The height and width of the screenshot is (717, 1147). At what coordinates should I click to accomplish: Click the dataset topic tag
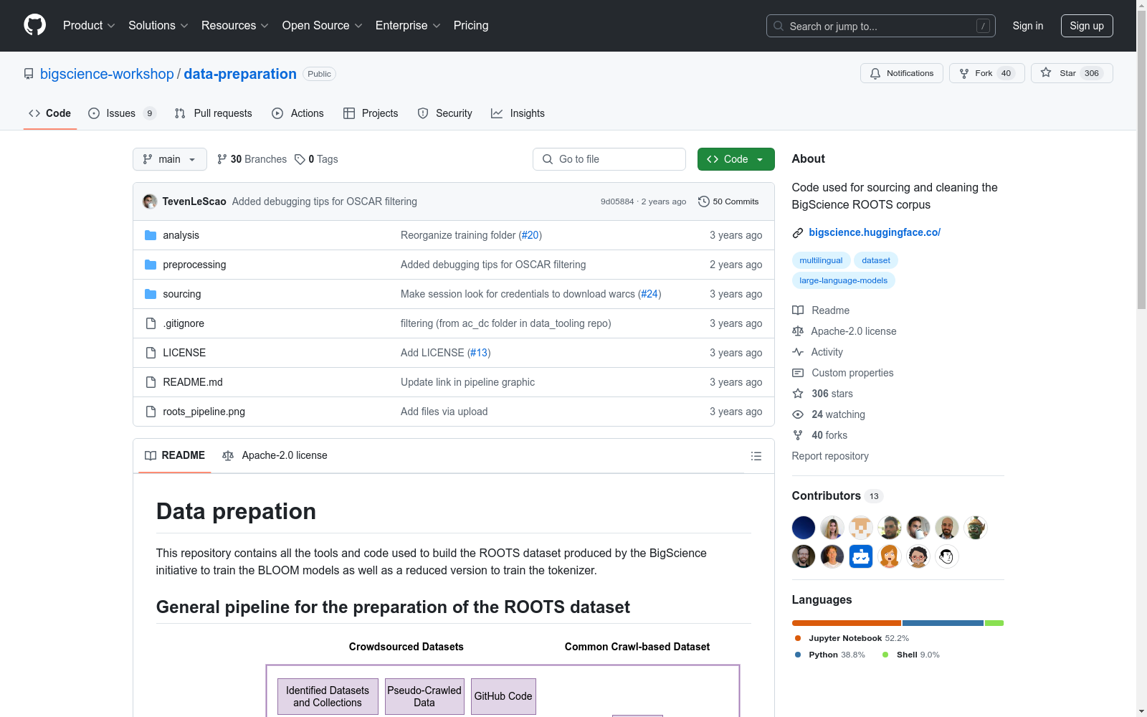(x=876, y=260)
